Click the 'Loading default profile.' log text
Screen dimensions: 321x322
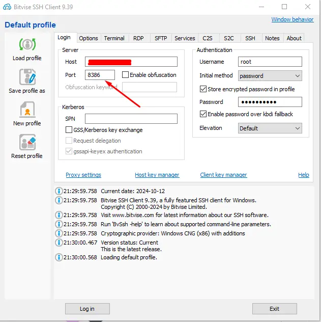[x=129, y=257]
